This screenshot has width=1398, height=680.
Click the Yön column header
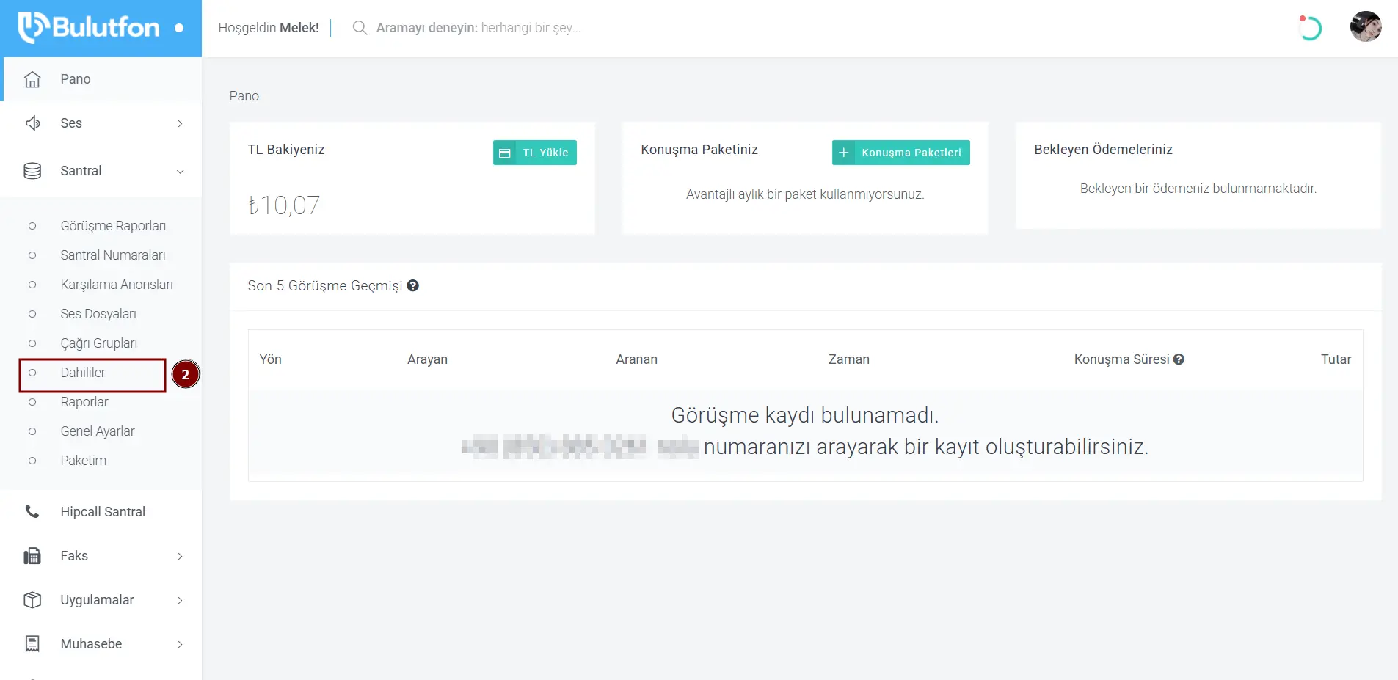click(270, 359)
